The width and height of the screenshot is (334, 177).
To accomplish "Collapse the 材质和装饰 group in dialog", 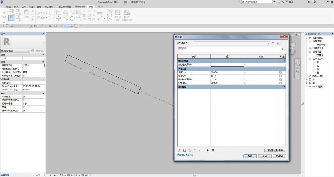I will (x=284, y=61).
